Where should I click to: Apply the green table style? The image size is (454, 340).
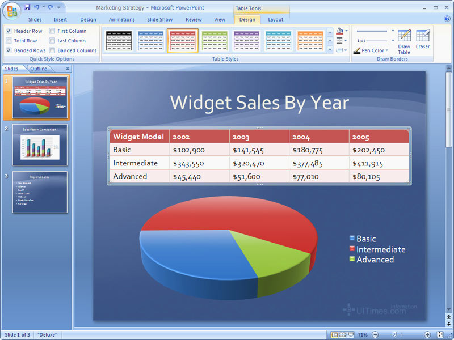[215, 41]
